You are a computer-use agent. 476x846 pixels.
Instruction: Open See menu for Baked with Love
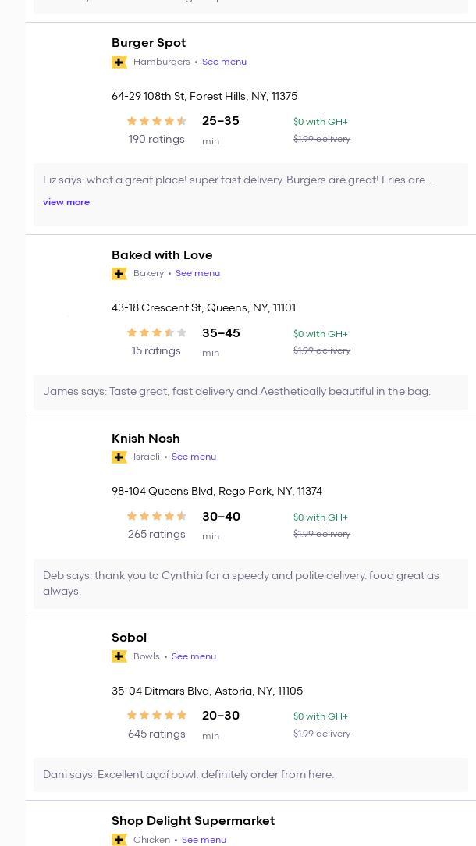point(197,274)
